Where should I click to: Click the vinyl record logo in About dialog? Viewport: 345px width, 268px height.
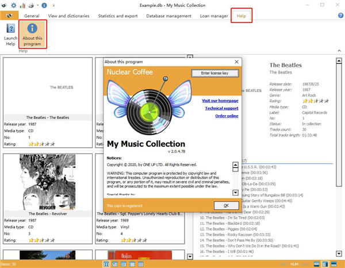pyautogui.click(x=149, y=112)
